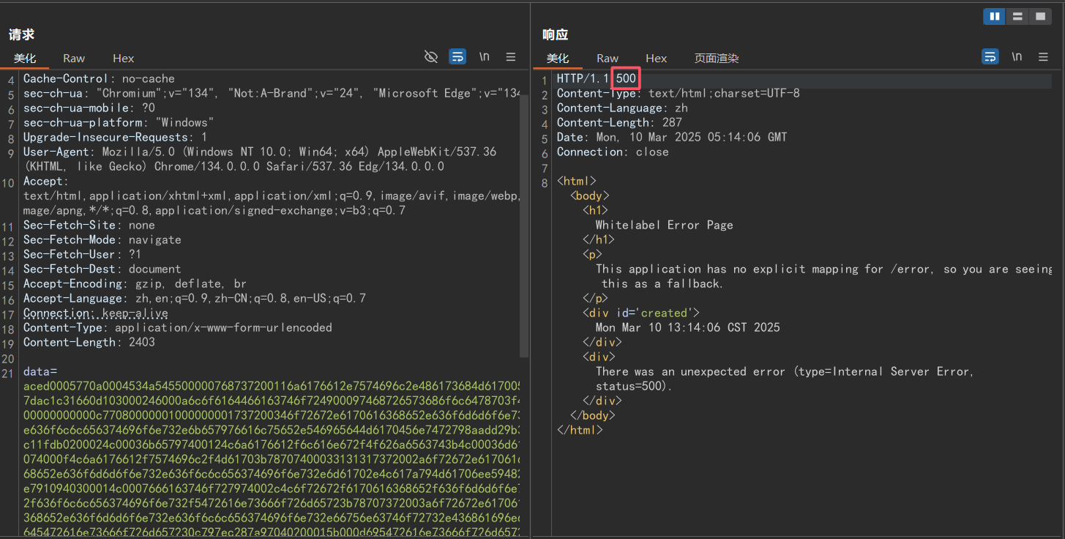Click the Sec-Fetch-Dest: document line
The width and height of the screenshot is (1065, 539).
tap(102, 269)
